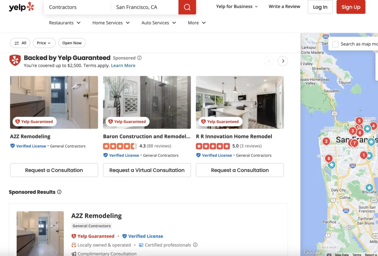Click the Yelp Guaranteed badge on A2Z Remodeling photo
The height and width of the screenshot is (256, 378).
(x=34, y=122)
